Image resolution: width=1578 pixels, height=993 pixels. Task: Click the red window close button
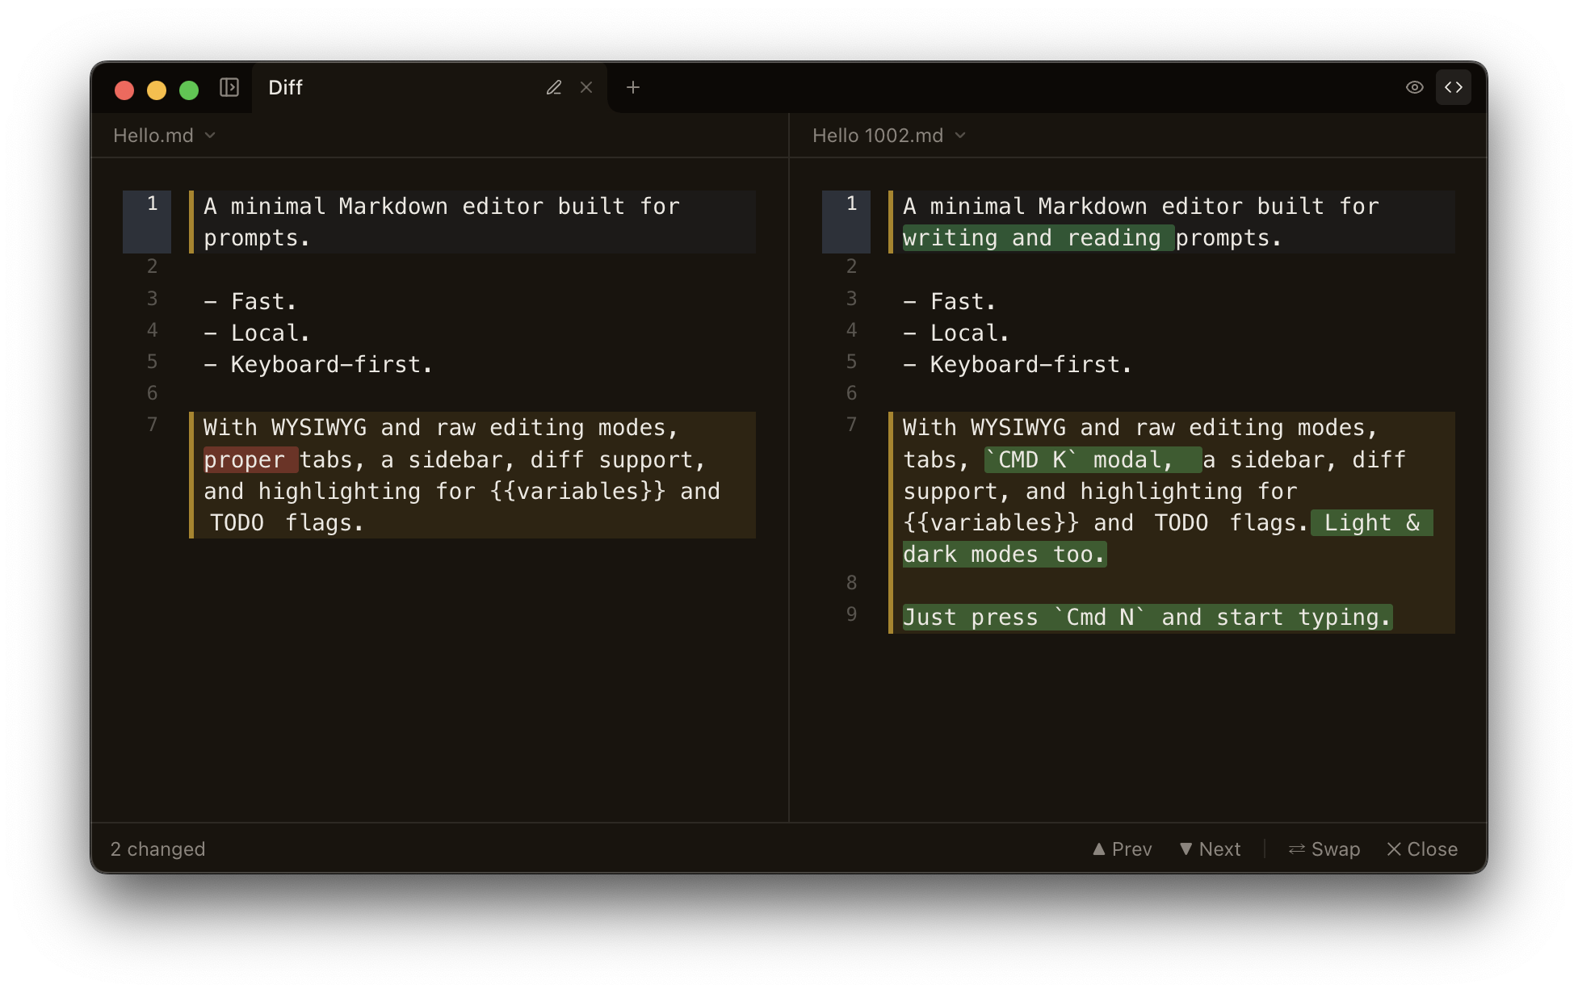pos(124,90)
